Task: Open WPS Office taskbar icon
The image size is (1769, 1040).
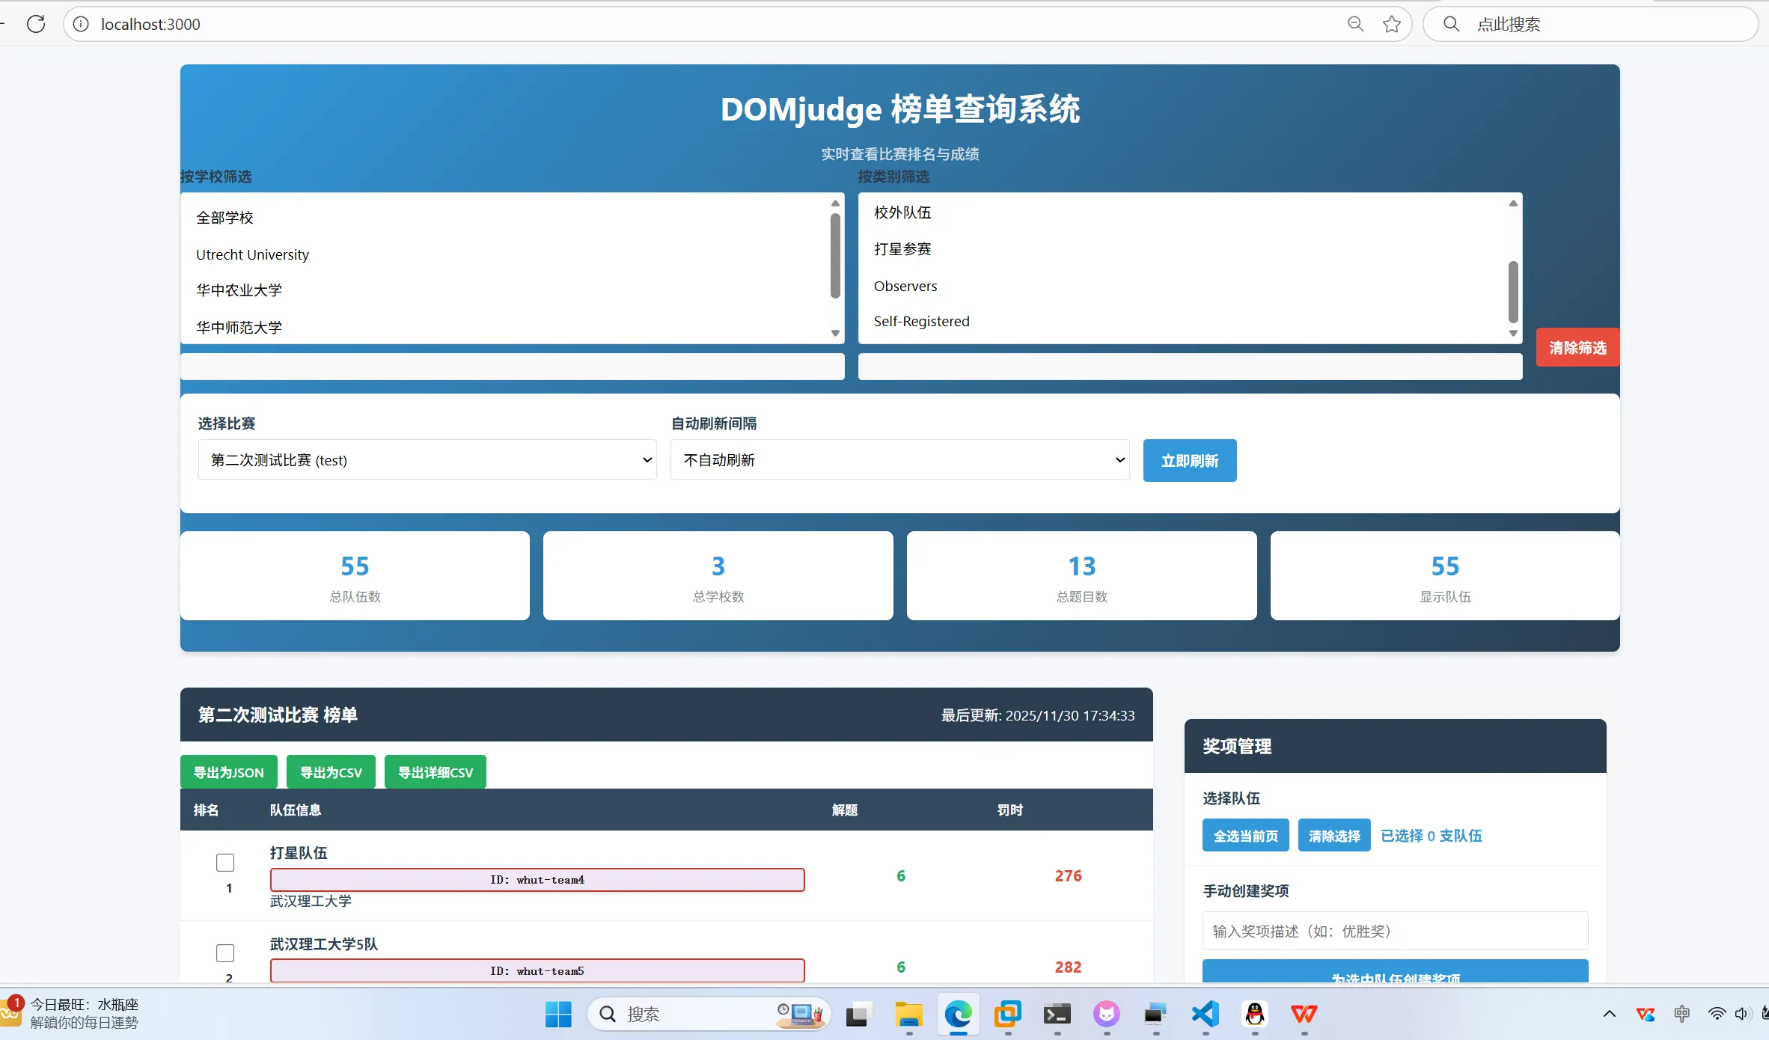Action: [x=1304, y=1014]
